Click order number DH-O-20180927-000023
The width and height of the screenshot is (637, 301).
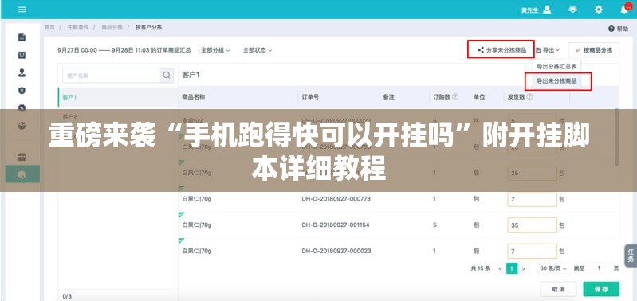pyautogui.click(x=336, y=251)
